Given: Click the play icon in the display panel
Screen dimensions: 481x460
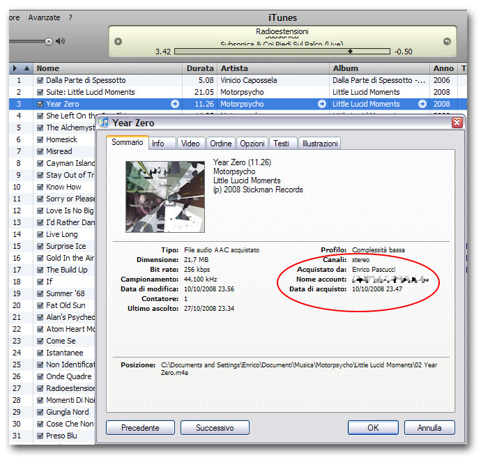Looking at the screenshot, I should (x=118, y=41).
